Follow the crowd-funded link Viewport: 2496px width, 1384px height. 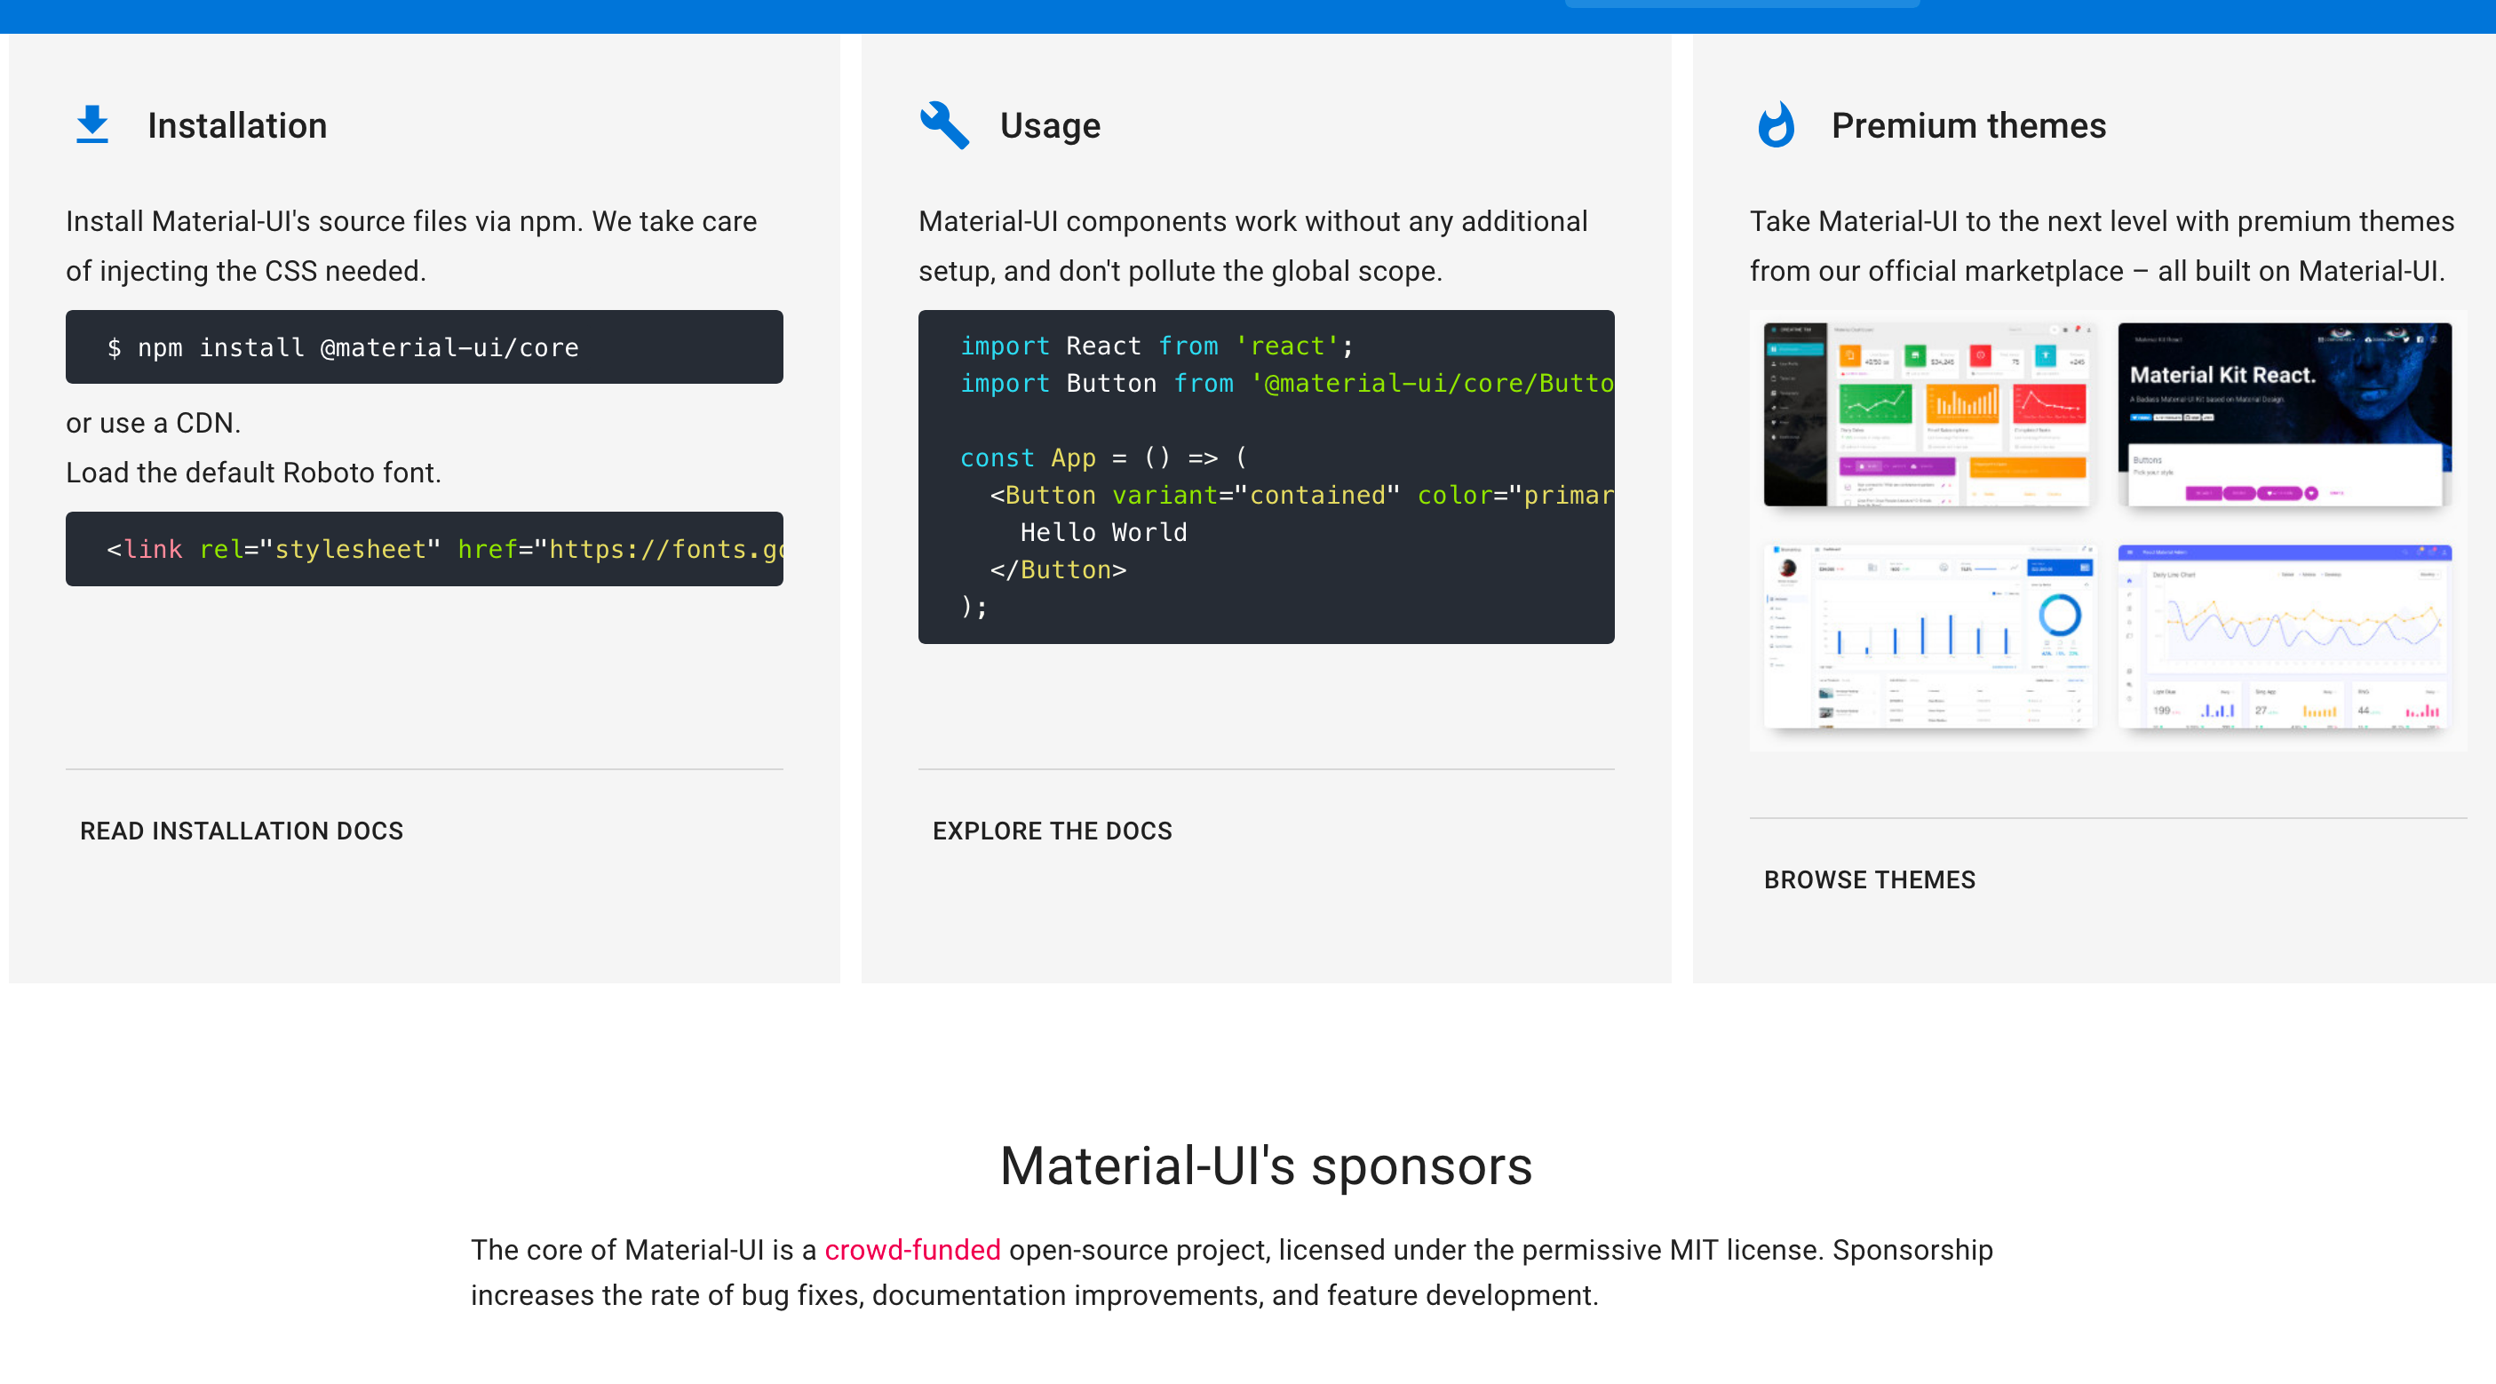point(911,1249)
